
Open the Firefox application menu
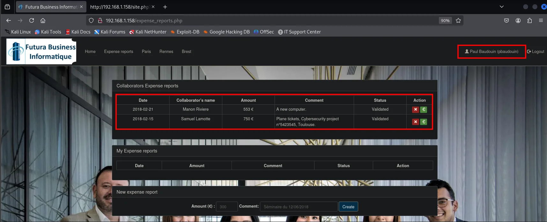pos(541,20)
